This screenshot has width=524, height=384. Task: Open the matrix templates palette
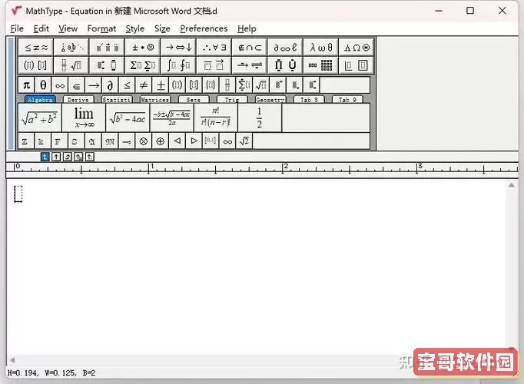click(x=321, y=65)
